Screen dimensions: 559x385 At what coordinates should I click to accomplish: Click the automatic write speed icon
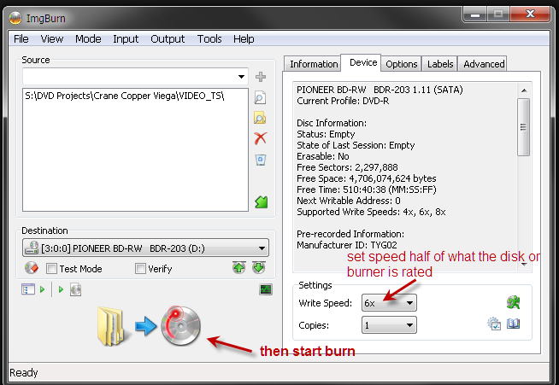[514, 302]
